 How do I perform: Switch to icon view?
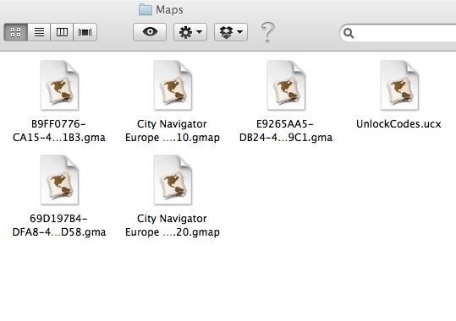(16, 32)
